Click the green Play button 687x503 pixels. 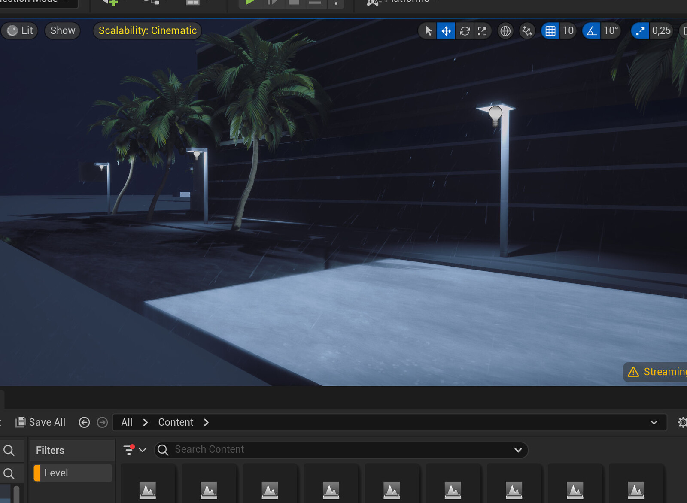point(250,2)
